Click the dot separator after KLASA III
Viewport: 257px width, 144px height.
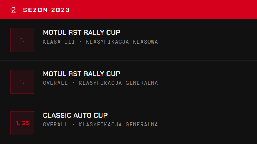[x=80, y=42]
